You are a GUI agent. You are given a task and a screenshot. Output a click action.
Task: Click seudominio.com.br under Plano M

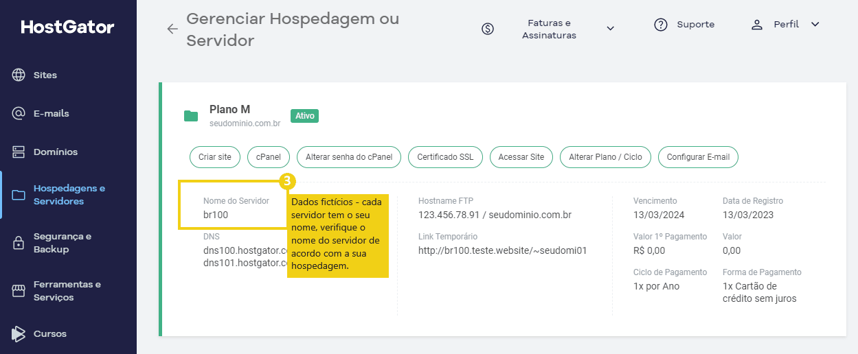point(245,123)
